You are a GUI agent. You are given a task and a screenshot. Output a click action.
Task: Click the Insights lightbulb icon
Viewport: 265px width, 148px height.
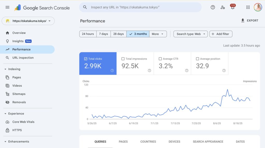pyautogui.click(x=8, y=41)
